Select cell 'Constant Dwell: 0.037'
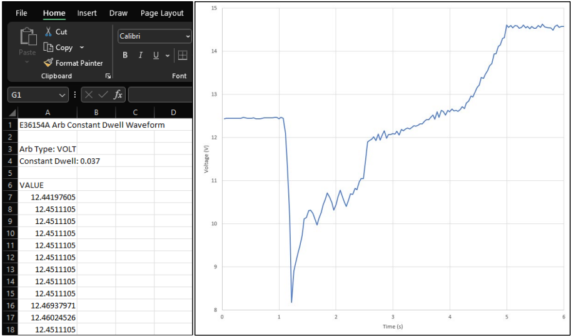571x336 pixels. click(x=48, y=161)
